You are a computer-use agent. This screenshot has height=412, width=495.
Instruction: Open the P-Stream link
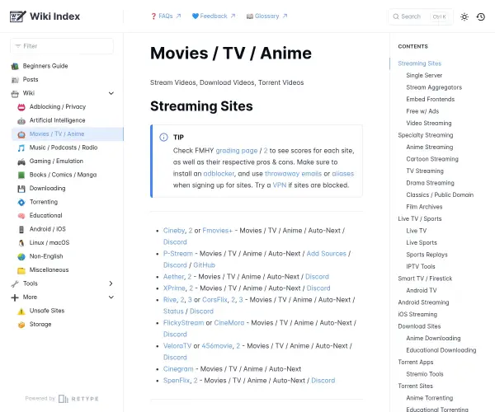(177, 254)
